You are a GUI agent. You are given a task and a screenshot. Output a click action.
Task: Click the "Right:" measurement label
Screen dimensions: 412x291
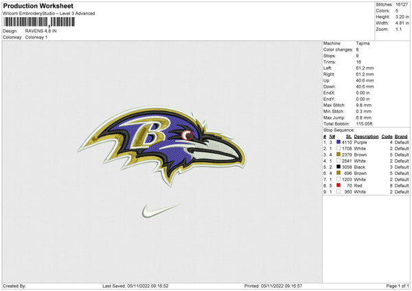point(329,74)
